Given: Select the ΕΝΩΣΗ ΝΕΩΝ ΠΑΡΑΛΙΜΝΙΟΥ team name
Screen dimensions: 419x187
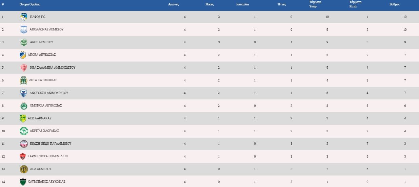Looking at the screenshot, I should coord(51,143).
